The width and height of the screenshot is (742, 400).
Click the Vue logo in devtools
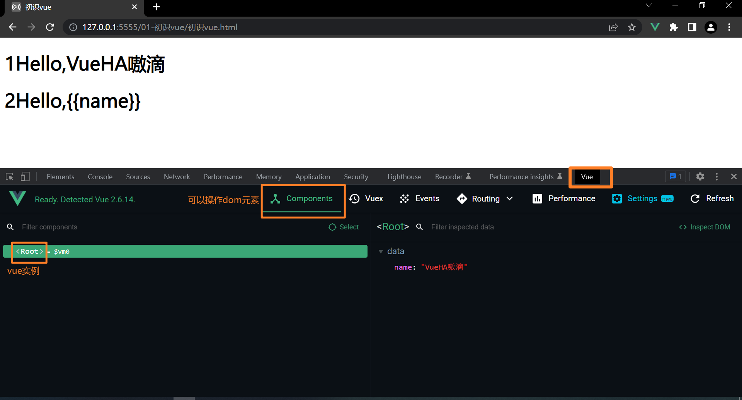click(x=17, y=198)
